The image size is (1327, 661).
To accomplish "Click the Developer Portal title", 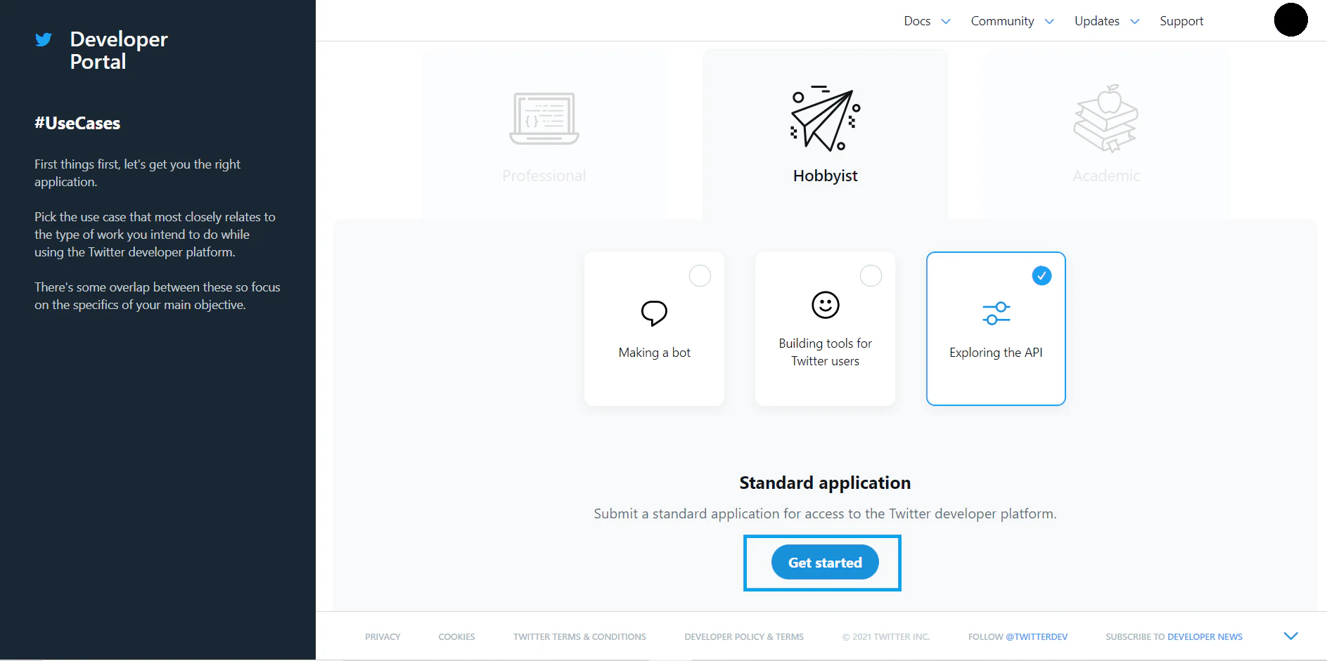I will coord(119,50).
